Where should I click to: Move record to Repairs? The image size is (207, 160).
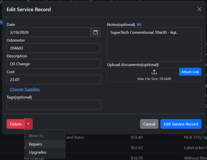36,144
